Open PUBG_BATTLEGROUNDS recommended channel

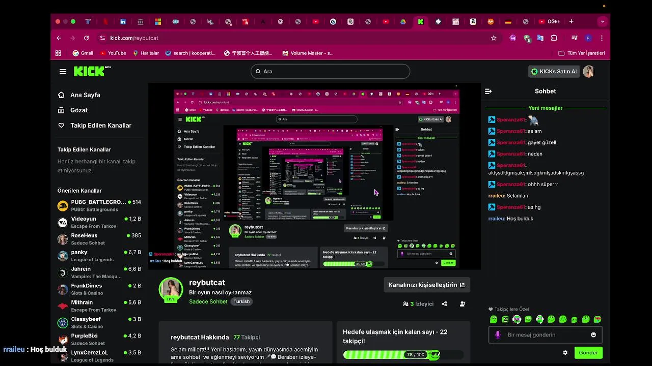[99, 205]
